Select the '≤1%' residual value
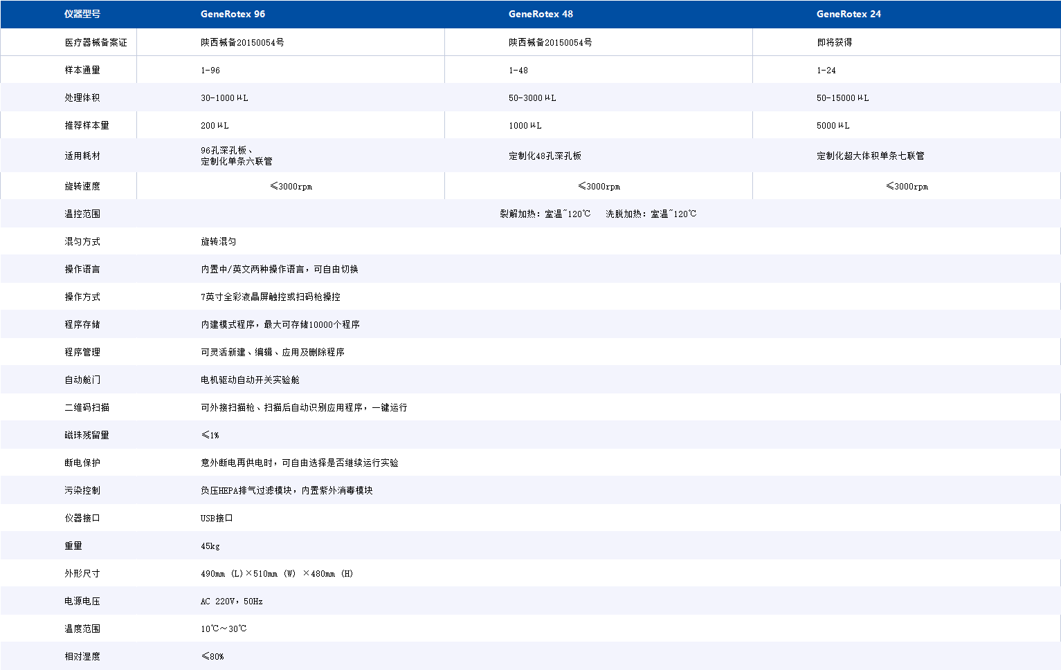This screenshot has width=1061, height=670. coord(210,435)
